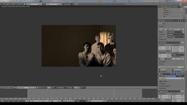The width and height of the screenshot is (187, 105).
Task: Open the scene browse icon beside Scene field
Action: 44,4
